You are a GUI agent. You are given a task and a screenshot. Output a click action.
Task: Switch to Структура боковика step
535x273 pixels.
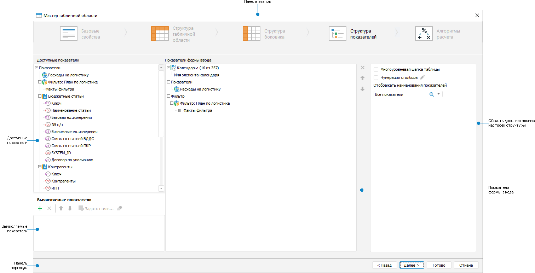click(x=264, y=34)
